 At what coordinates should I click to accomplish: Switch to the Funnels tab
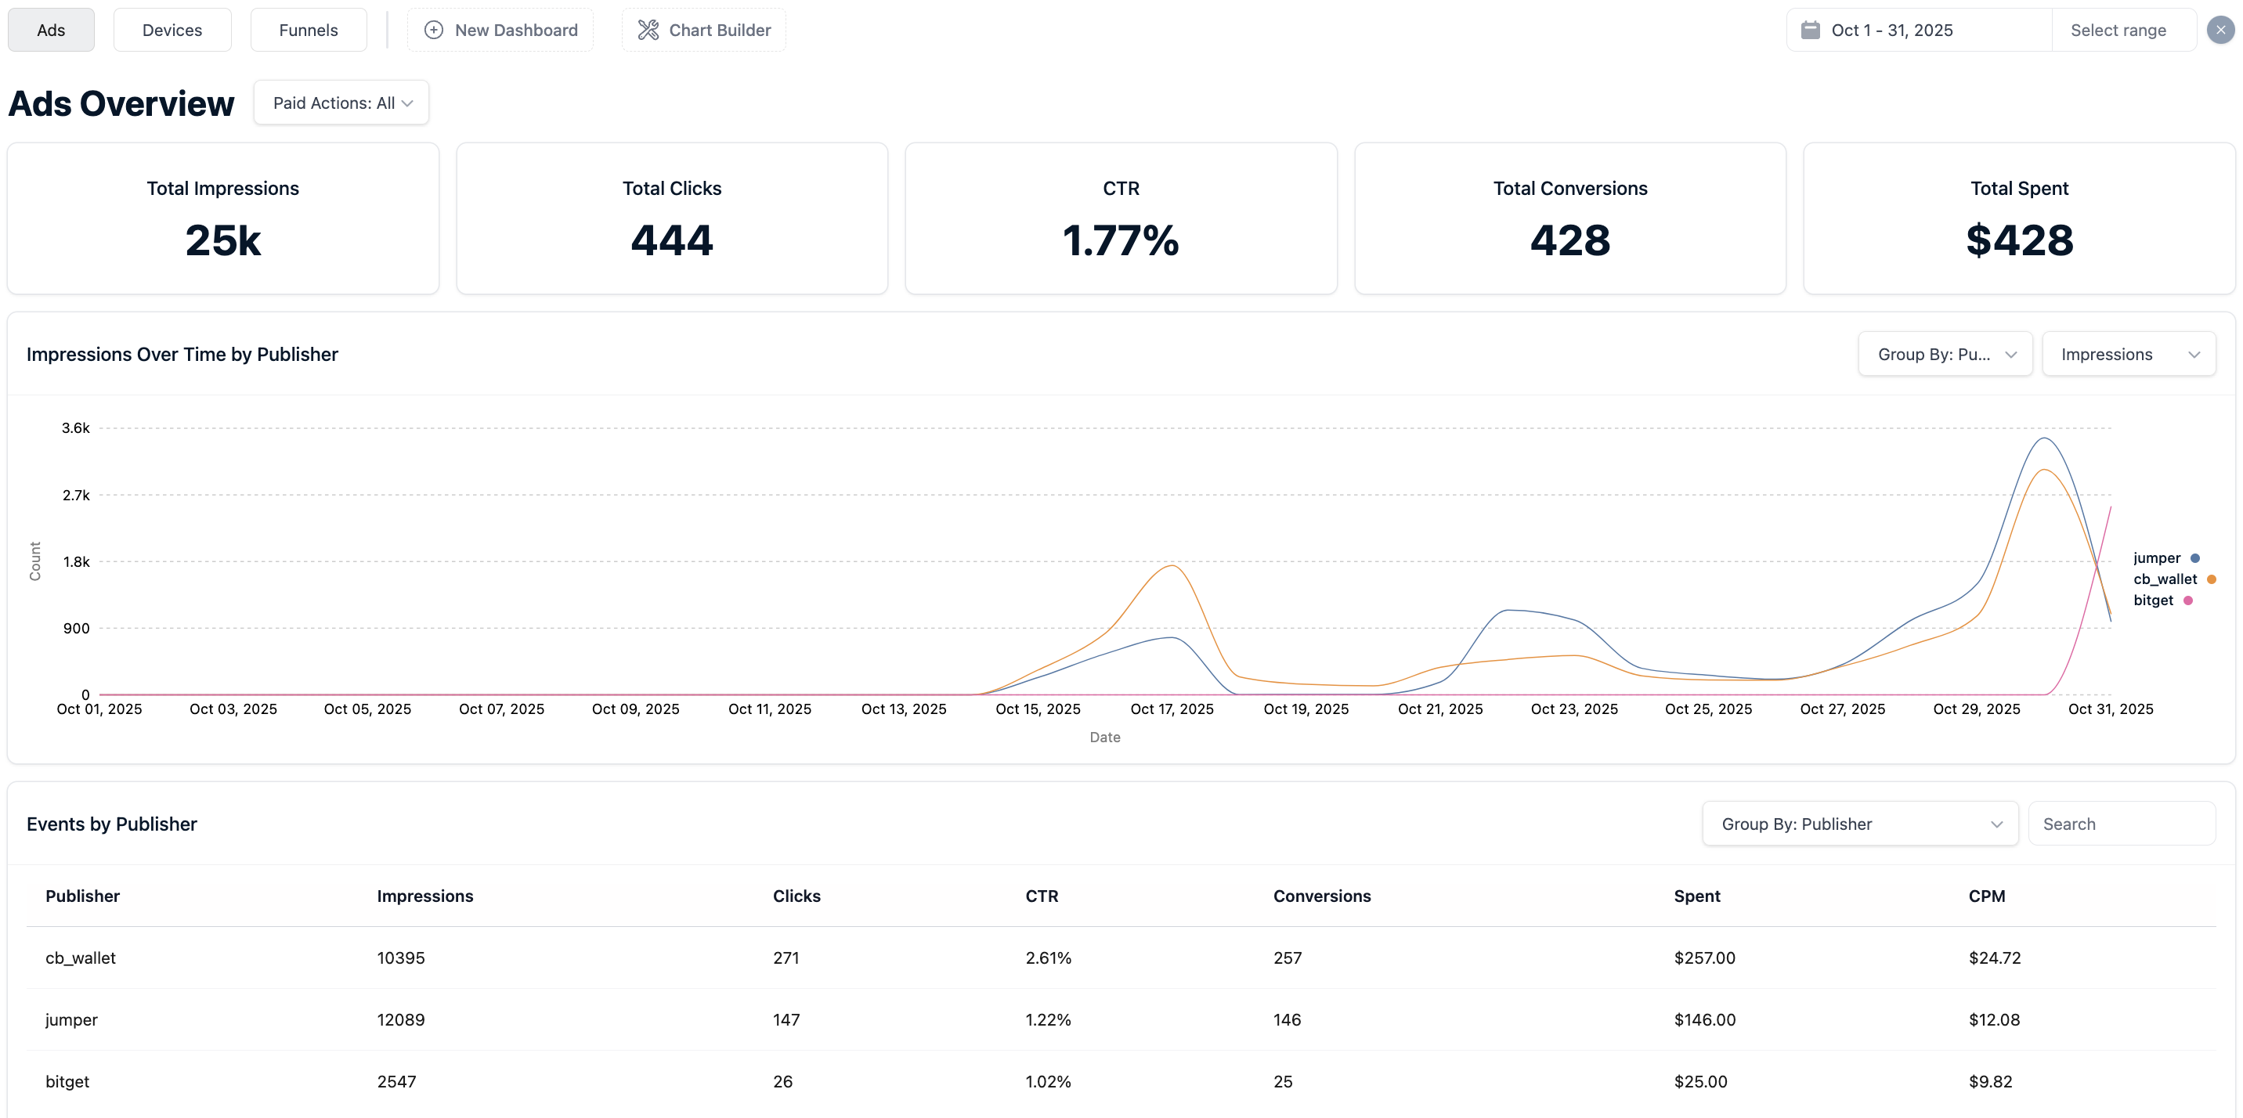(309, 31)
